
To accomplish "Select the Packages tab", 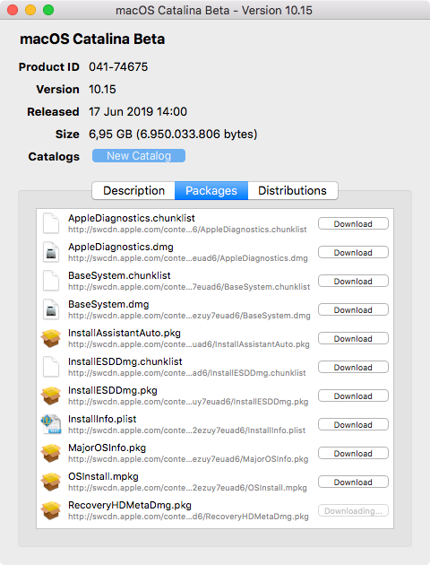I will [211, 191].
